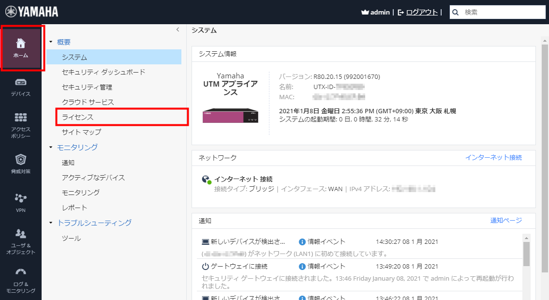This screenshot has height=300, width=549.
Task: Hide the navigation panel with chevron
Action: pos(178,30)
